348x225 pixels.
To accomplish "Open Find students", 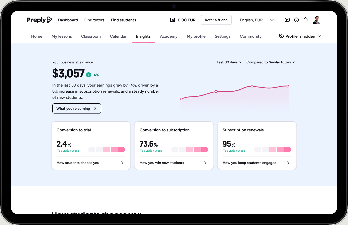I will click(123, 20).
